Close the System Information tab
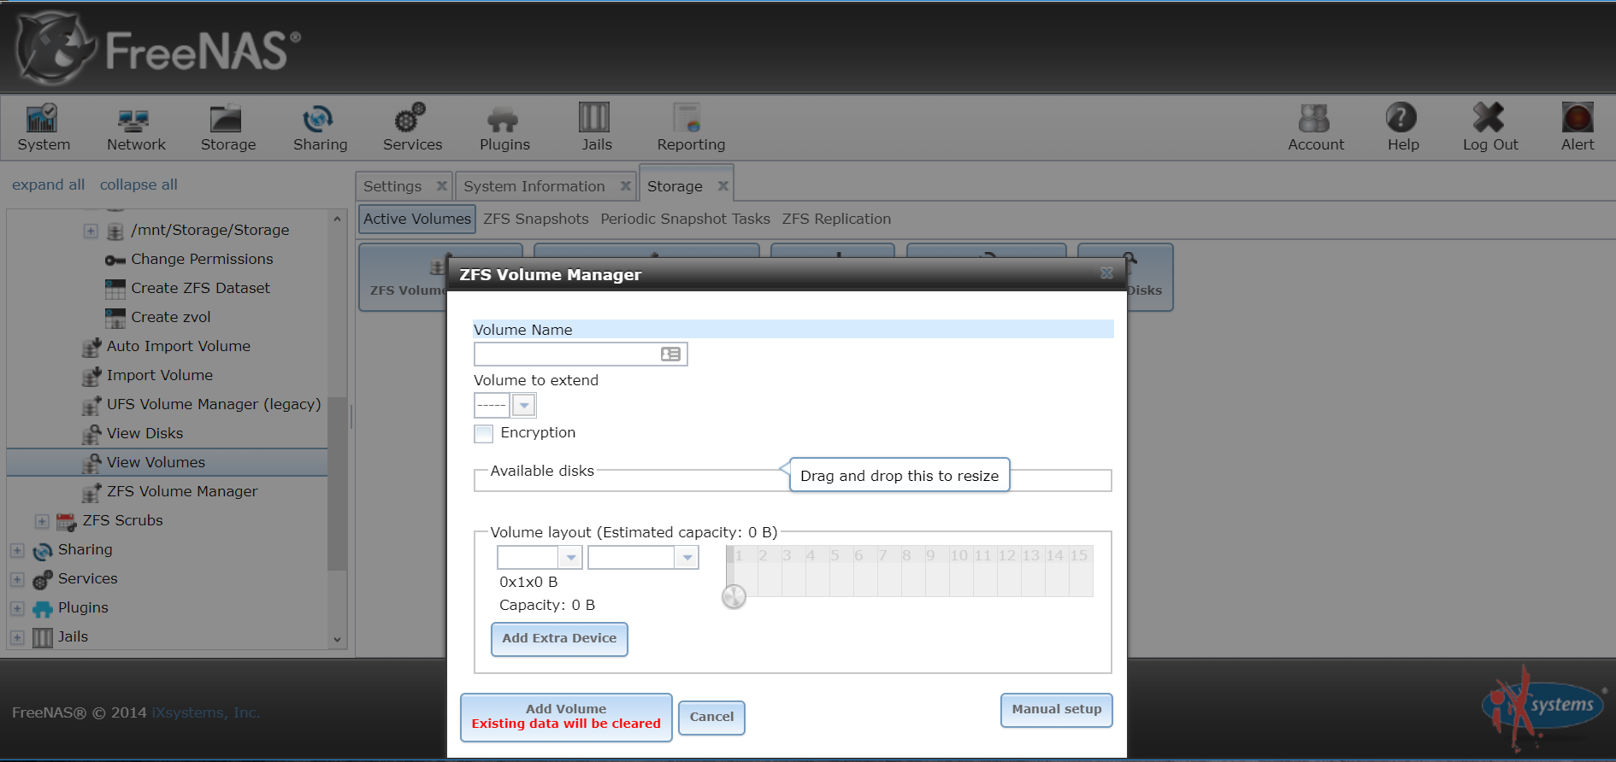This screenshot has height=762, width=1616. click(x=626, y=186)
